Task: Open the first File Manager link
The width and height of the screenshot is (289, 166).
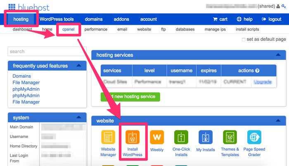Action: tap(26, 83)
